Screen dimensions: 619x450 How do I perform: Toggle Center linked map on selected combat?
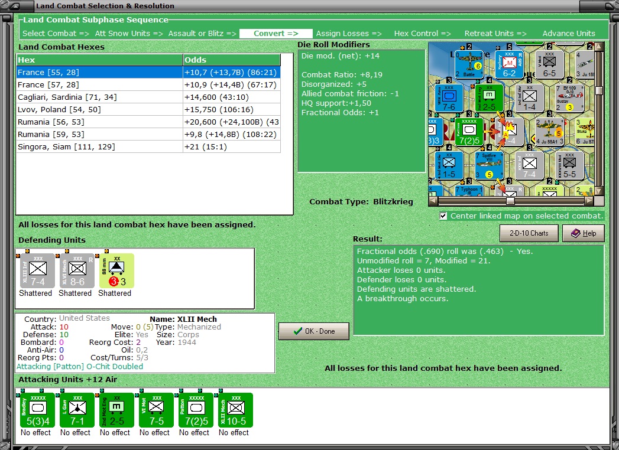tap(443, 216)
